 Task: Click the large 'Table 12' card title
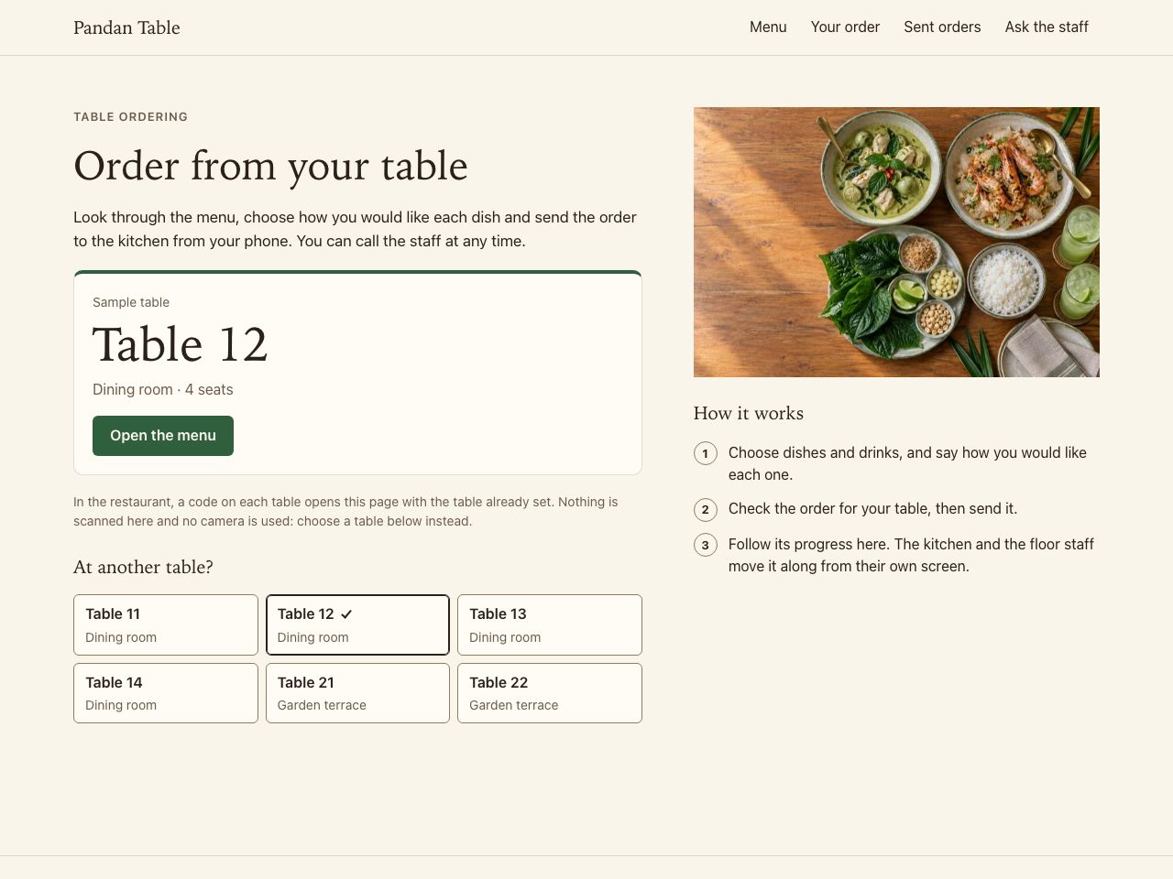(x=180, y=344)
